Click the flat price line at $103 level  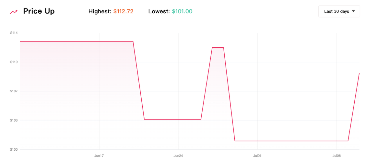tap(172, 119)
